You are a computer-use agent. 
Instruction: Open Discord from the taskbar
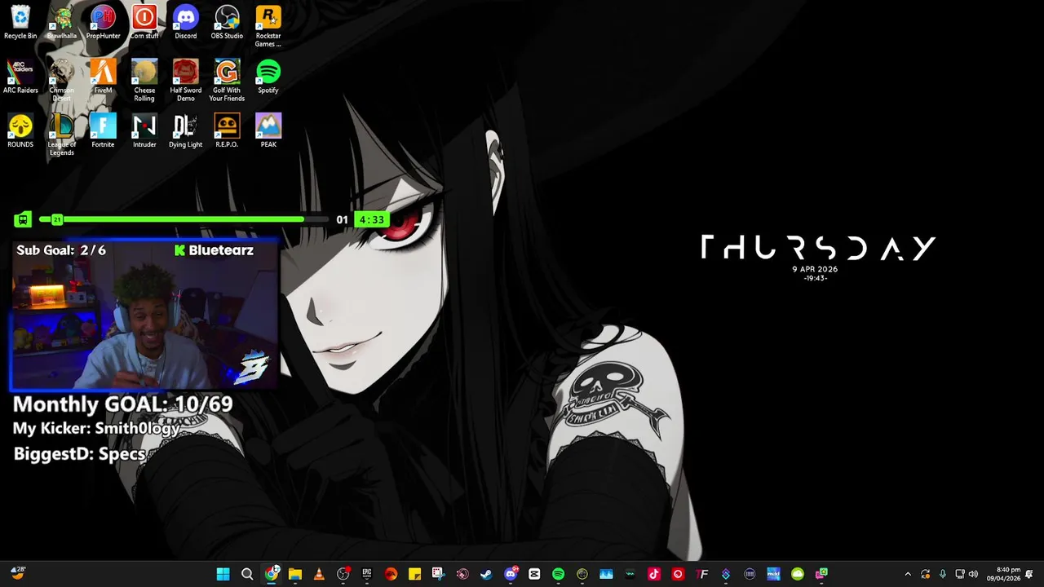[511, 574]
